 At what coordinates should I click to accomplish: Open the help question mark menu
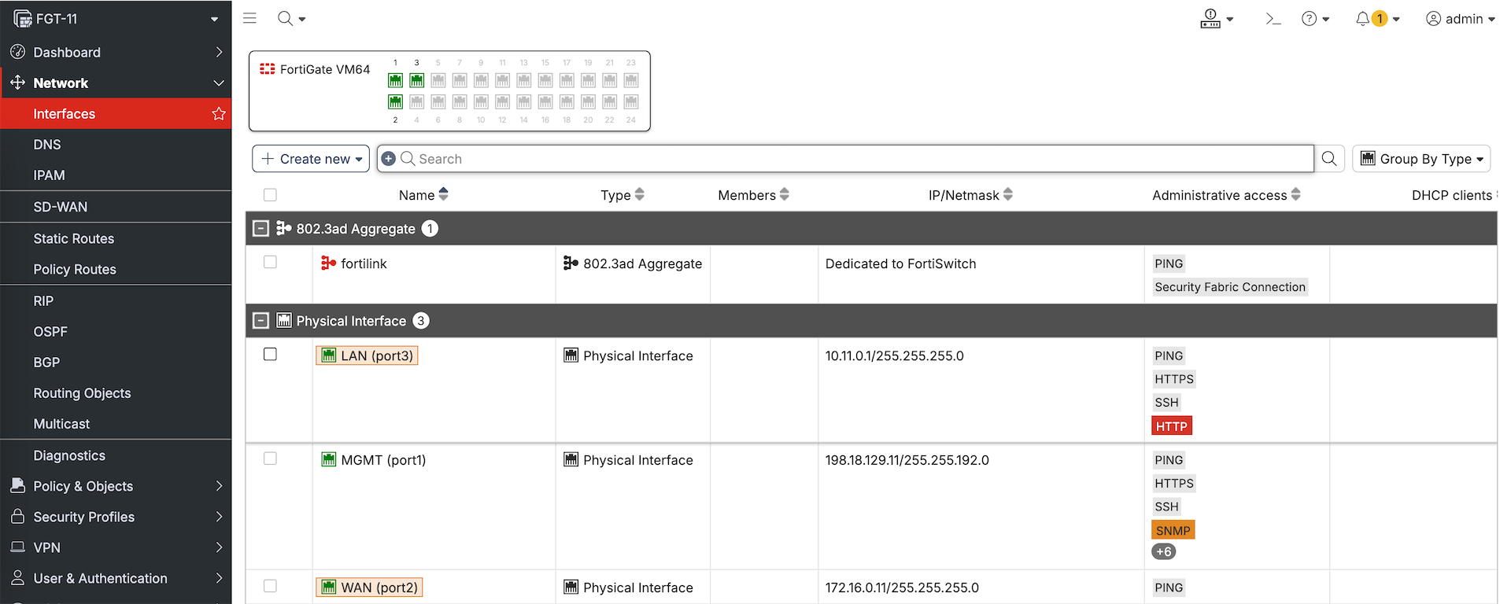[1310, 19]
